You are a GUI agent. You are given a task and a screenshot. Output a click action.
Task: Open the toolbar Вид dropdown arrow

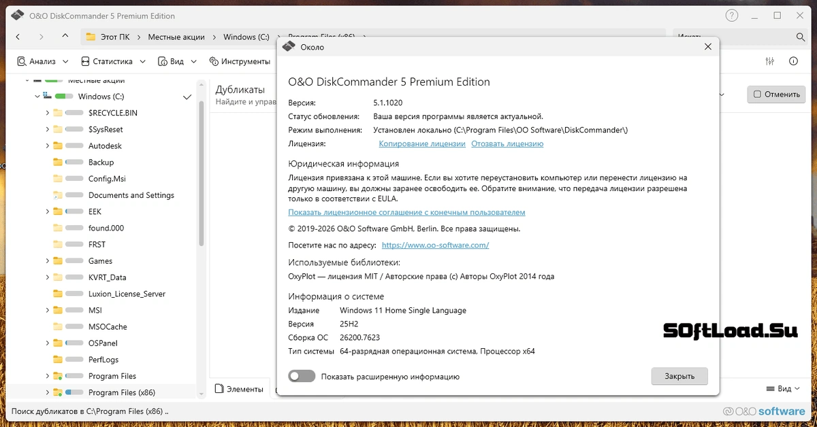tap(193, 61)
